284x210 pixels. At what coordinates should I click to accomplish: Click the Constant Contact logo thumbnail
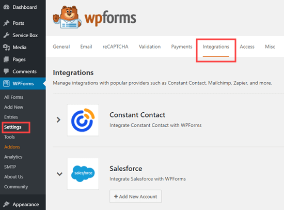tap(83, 120)
